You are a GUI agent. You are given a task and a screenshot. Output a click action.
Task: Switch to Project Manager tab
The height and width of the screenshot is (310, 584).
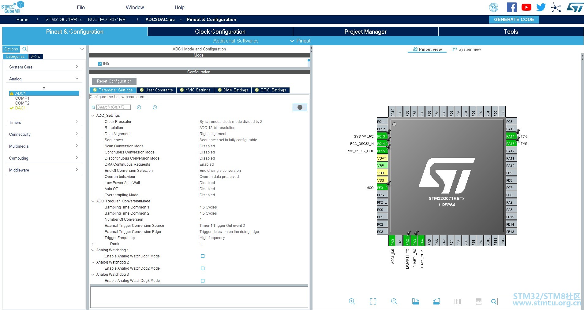click(x=365, y=32)
